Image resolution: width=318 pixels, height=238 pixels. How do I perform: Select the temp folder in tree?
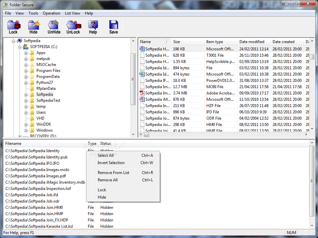pos(41,106)
